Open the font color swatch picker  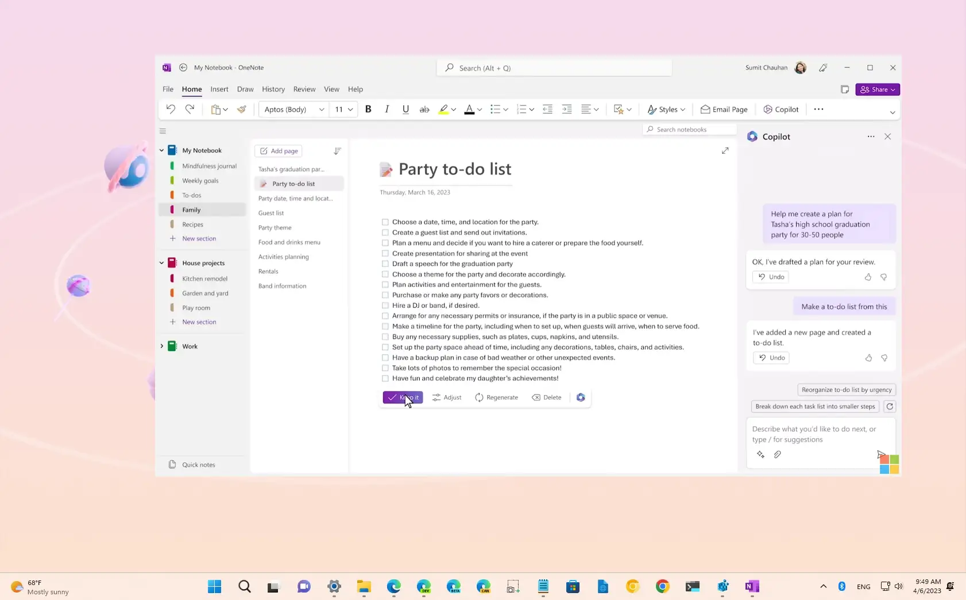480,109
